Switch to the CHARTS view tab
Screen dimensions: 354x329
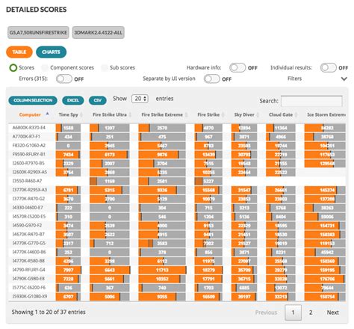point(51,52)
